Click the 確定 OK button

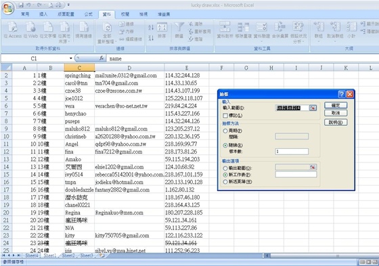336,105
